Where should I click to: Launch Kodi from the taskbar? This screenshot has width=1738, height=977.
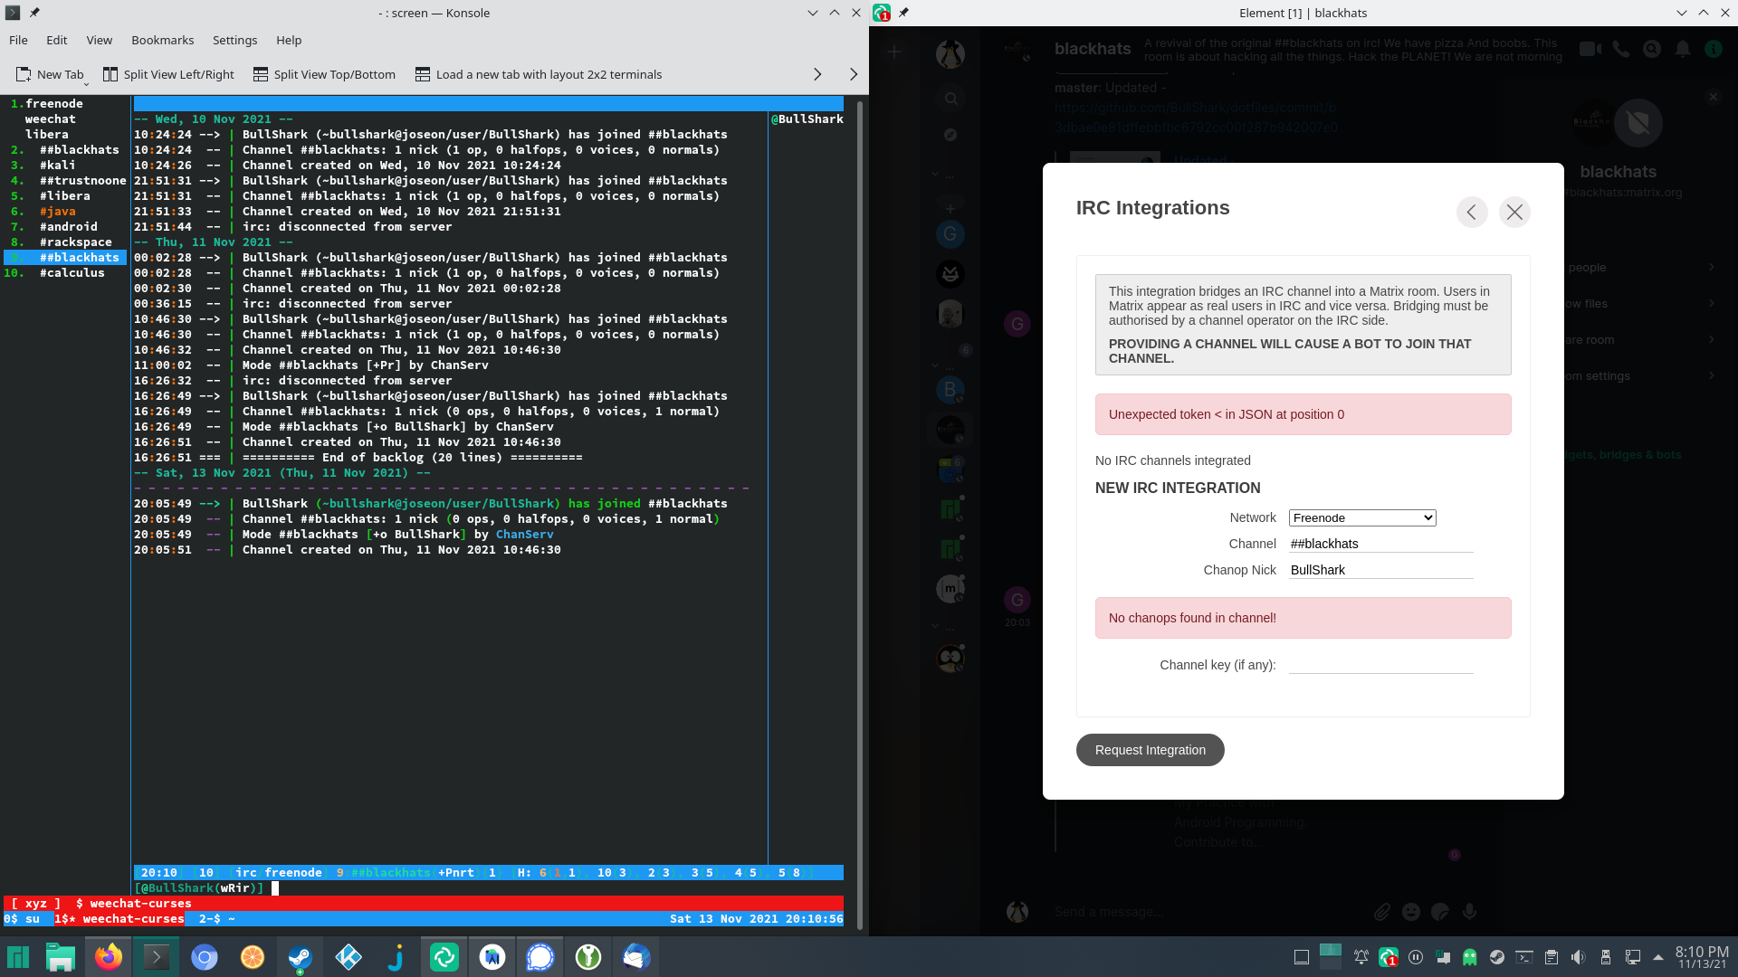[x=349, y=957]
